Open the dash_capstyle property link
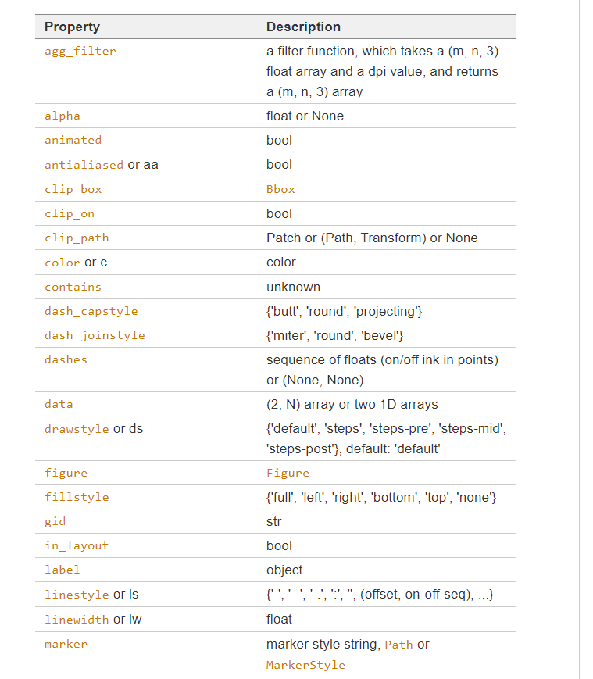 pos(91,311)
